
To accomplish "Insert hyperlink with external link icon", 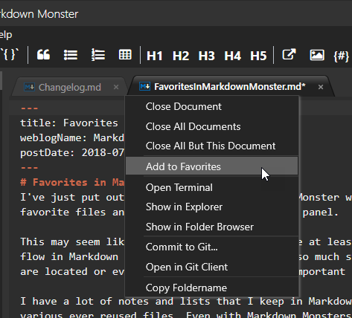I will point(289,54).
